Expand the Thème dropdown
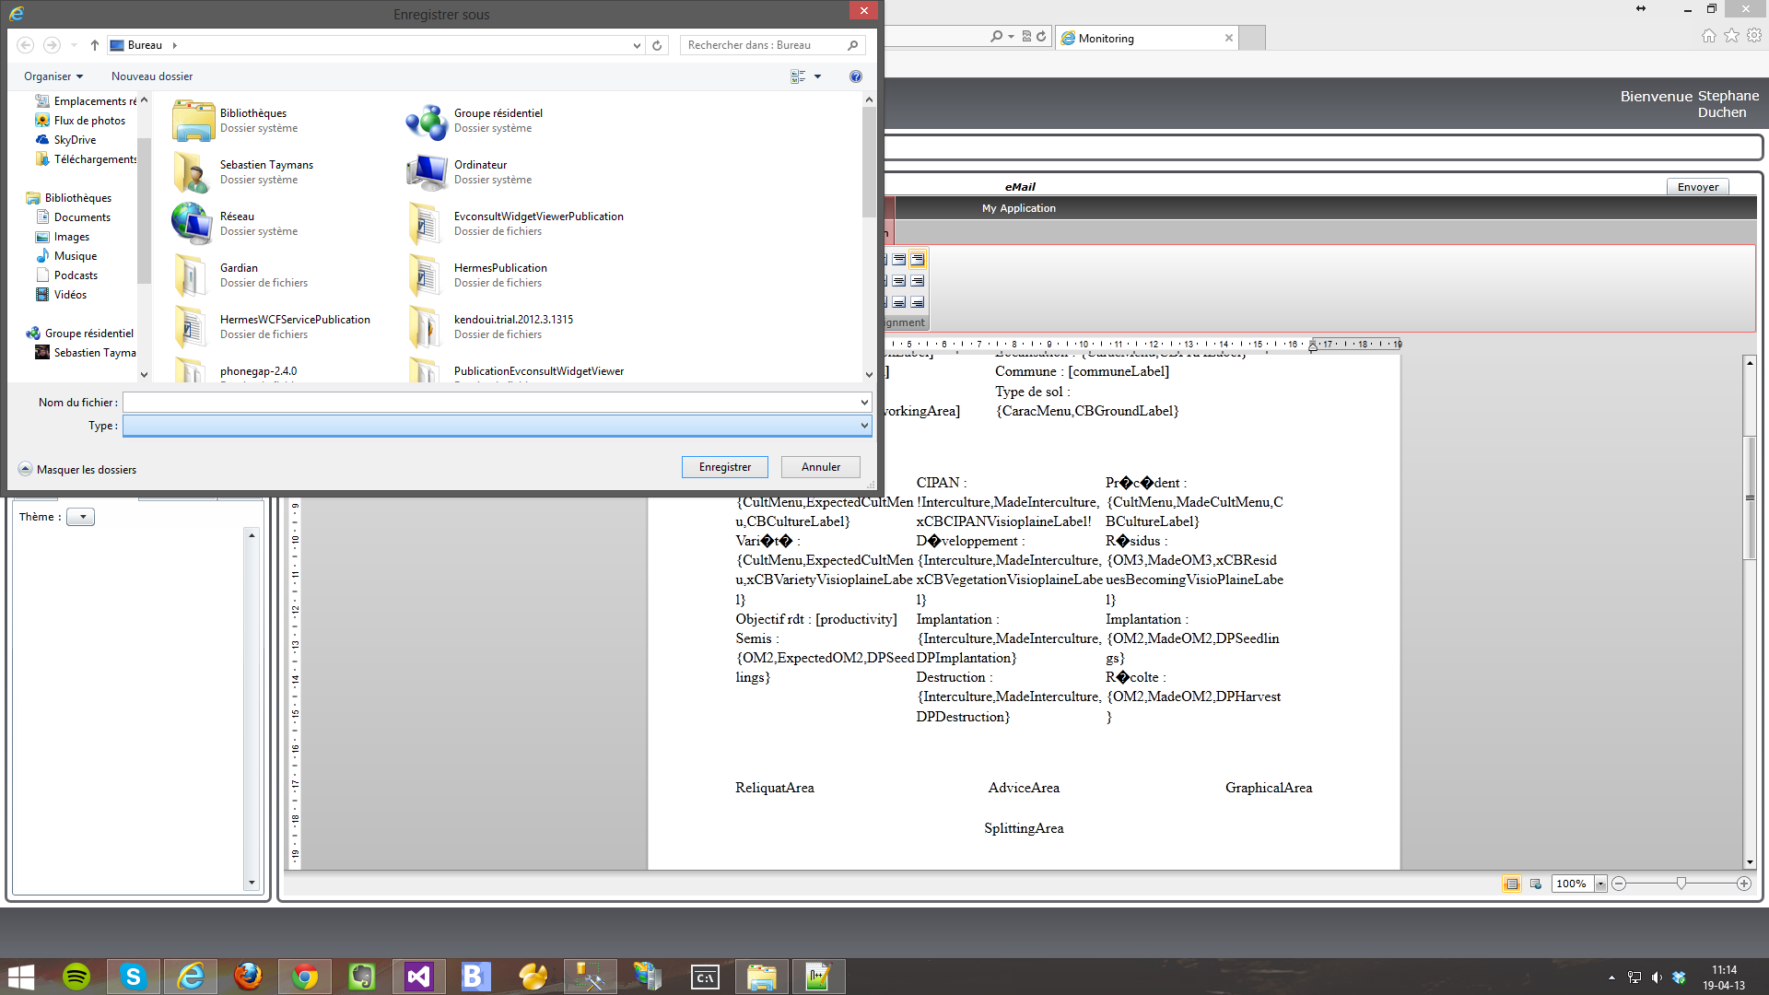Viewport: 1769px width, 995px height. click(x=81, y=517)
